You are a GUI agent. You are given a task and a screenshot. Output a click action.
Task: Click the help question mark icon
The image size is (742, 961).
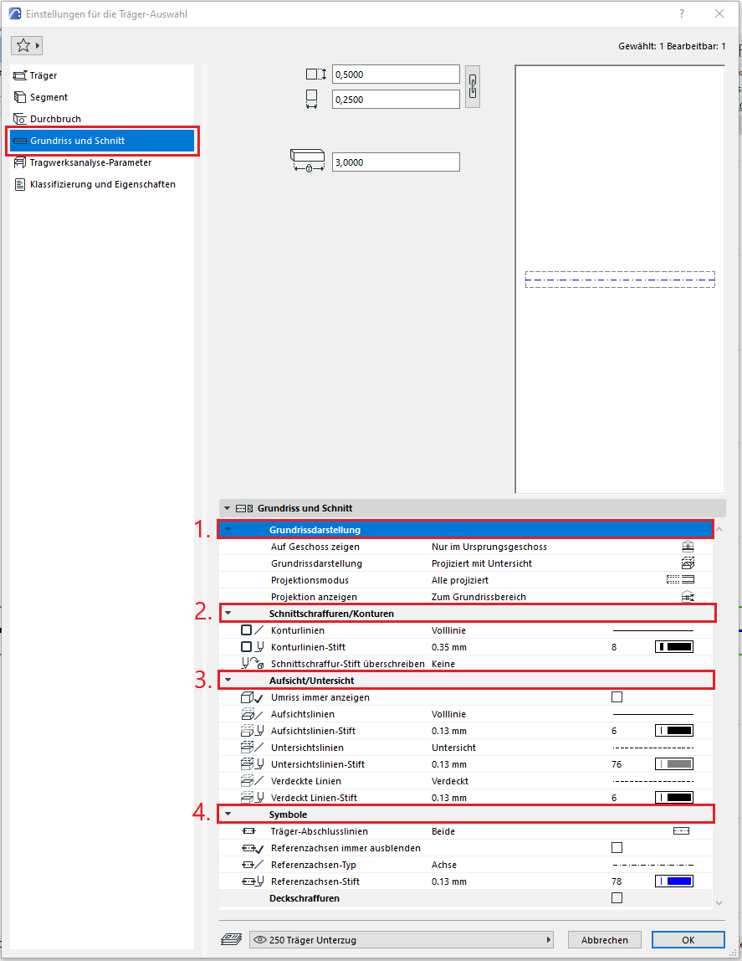682,13
